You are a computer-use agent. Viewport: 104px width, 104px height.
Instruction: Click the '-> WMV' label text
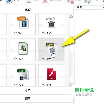[47, 59]
